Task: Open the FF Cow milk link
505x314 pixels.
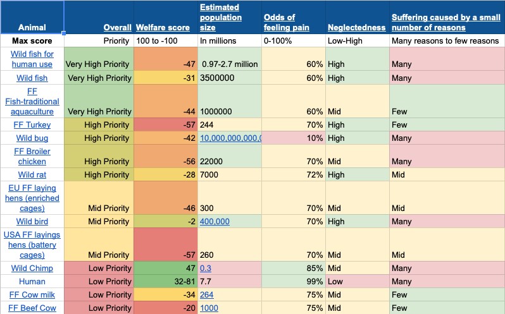Action: click(32, 294)
